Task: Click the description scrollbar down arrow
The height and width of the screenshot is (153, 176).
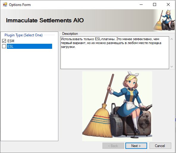Action: point(172,66)
